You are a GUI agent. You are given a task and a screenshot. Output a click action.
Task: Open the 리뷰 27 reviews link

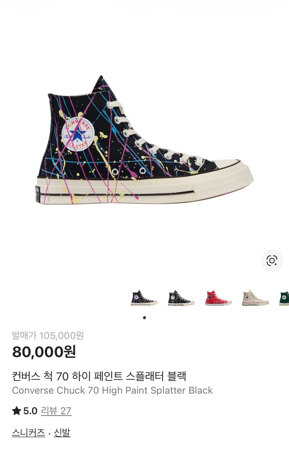(56, 411)
